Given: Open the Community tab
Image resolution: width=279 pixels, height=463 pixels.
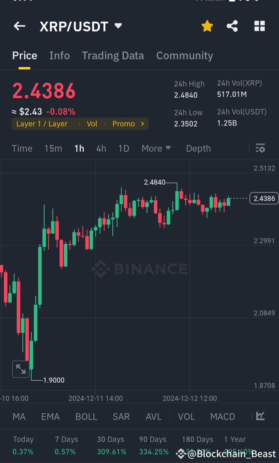Looking at the screenshot, I should coord(185,55).
